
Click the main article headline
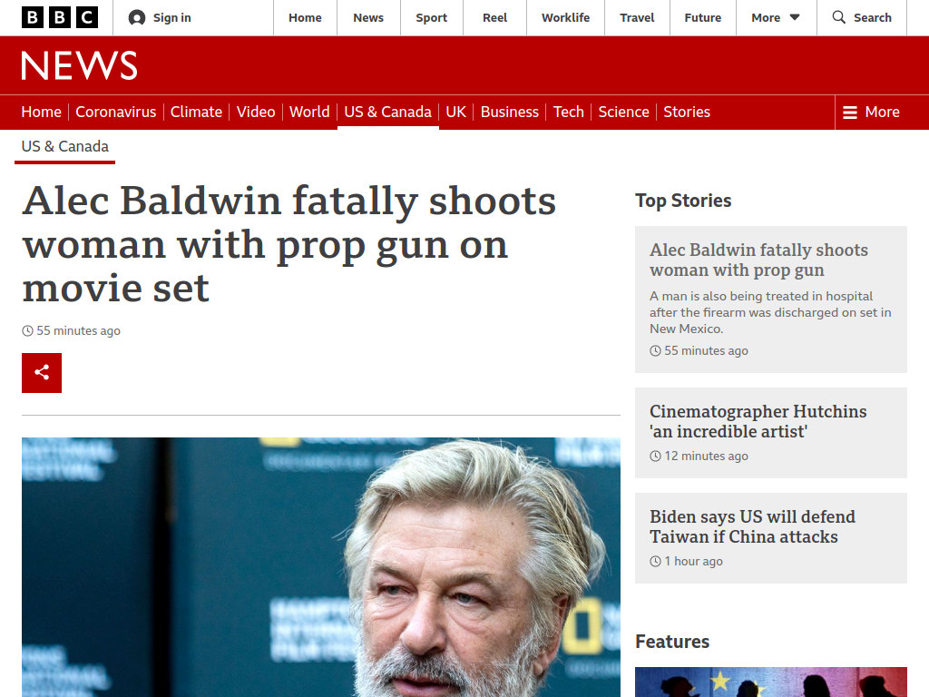tap(289, 244)
